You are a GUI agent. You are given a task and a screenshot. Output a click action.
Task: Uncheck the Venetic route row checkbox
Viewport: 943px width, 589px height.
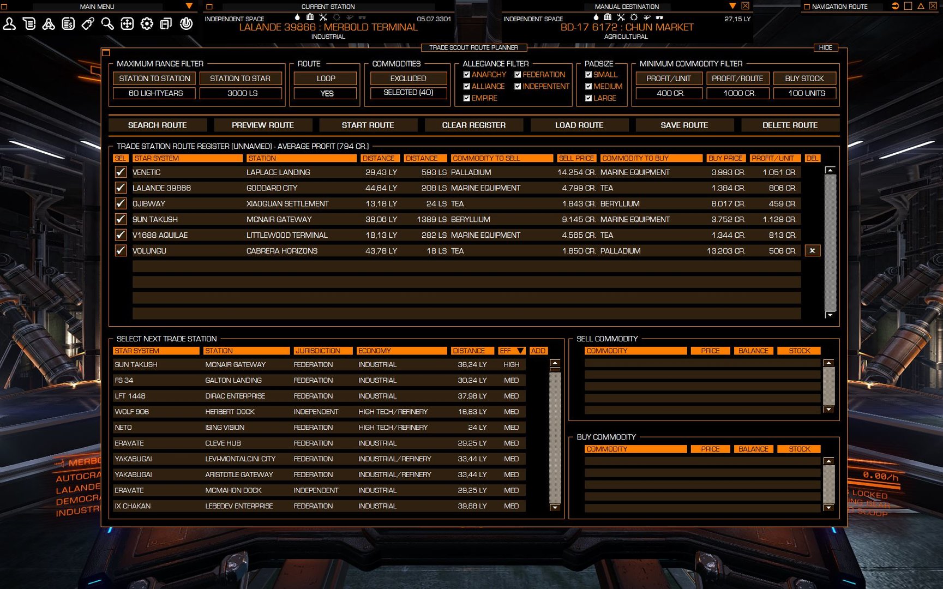(121, 172)
